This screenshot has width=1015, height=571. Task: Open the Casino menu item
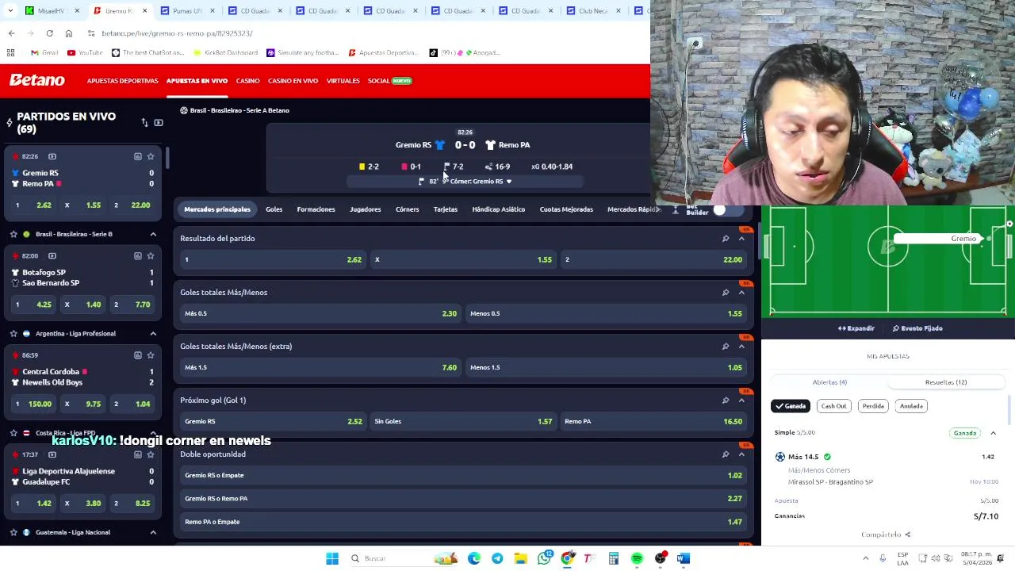247,81
